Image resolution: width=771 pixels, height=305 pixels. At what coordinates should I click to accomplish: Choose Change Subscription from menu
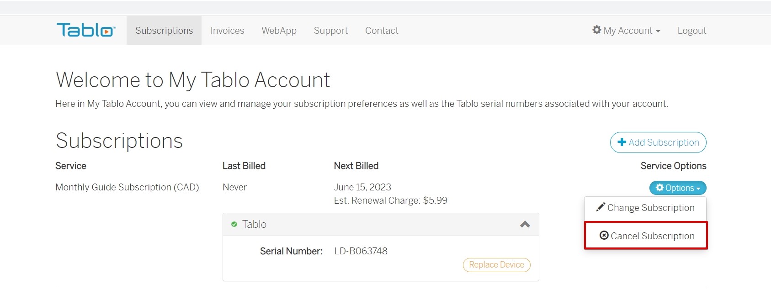click(645, 208)
